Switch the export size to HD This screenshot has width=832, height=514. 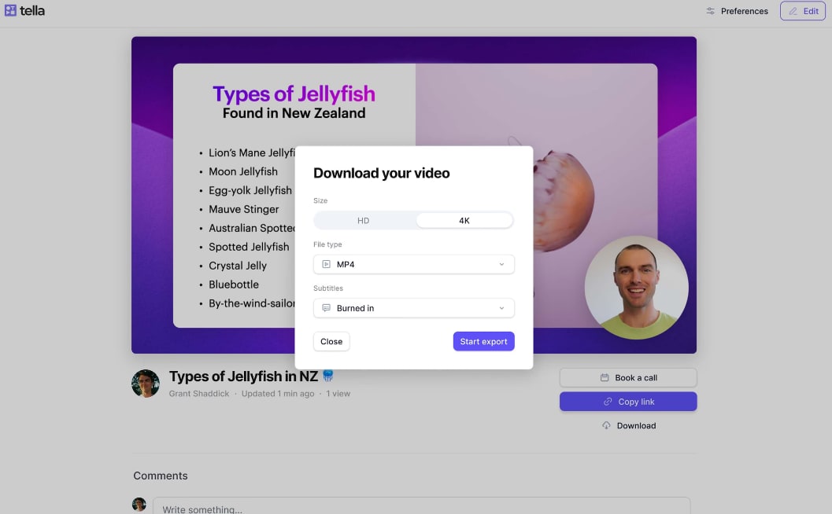pyautogui.click(x=364, y=220)
